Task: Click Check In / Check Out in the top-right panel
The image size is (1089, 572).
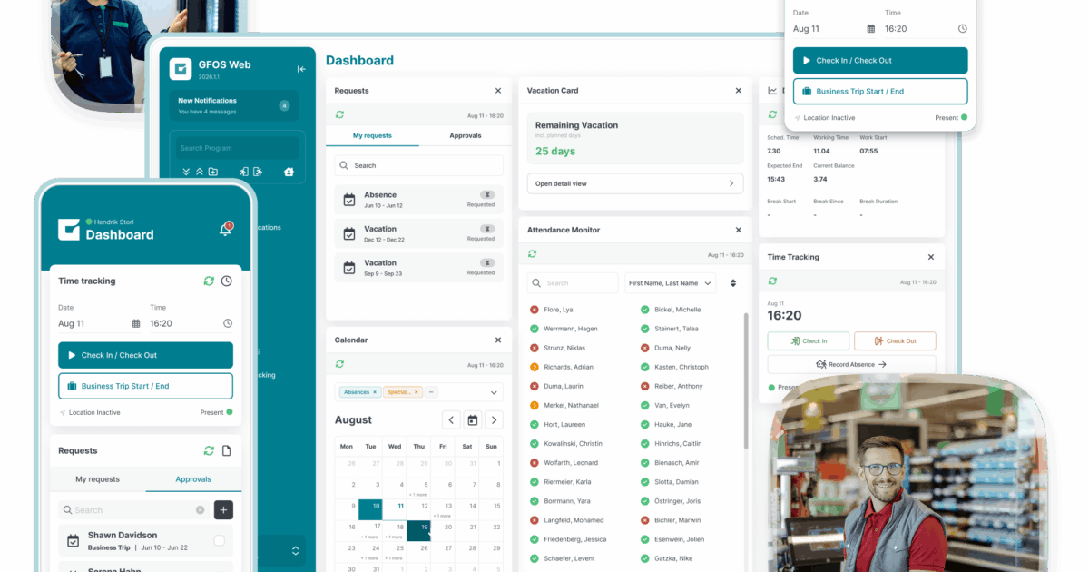Action: click(880, 61)
